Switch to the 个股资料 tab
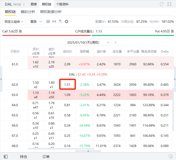 (x=62, y=4)
